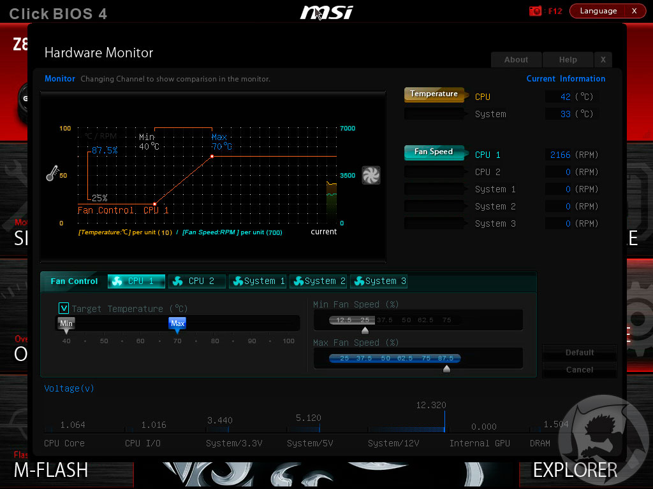Click the 25% label on the graph
Viewport: 653px width, 489px height.
(99, 198)
